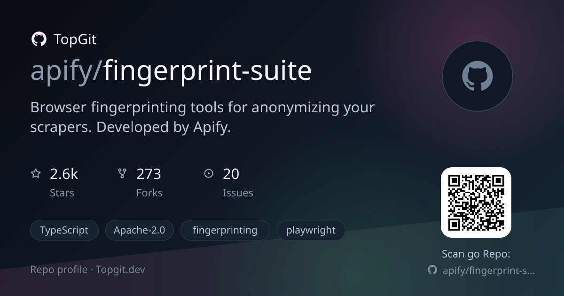Image resolution: width=564 pixels, height=296 pixels.
Task: Select the 2.6k stars count
Action: 64,174
